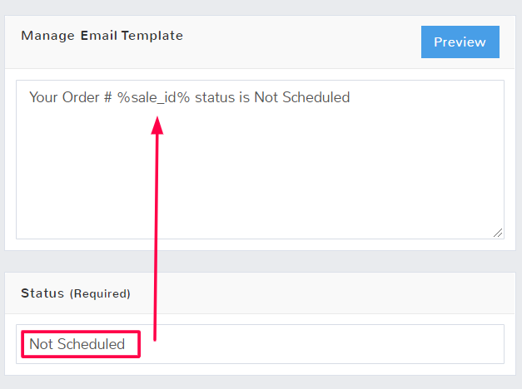Click the word "status" in the template text
The width and height of the screenshot is (522, 389).
tap(214, 97)
